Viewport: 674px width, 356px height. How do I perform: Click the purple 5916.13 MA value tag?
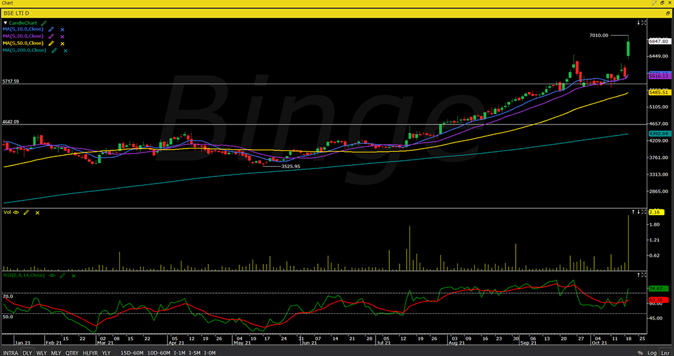(658, 76)
